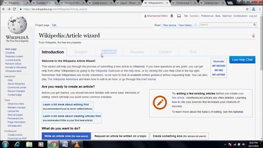
Task: Click the red padlock protection icon
Action: (x=253, y=35)
